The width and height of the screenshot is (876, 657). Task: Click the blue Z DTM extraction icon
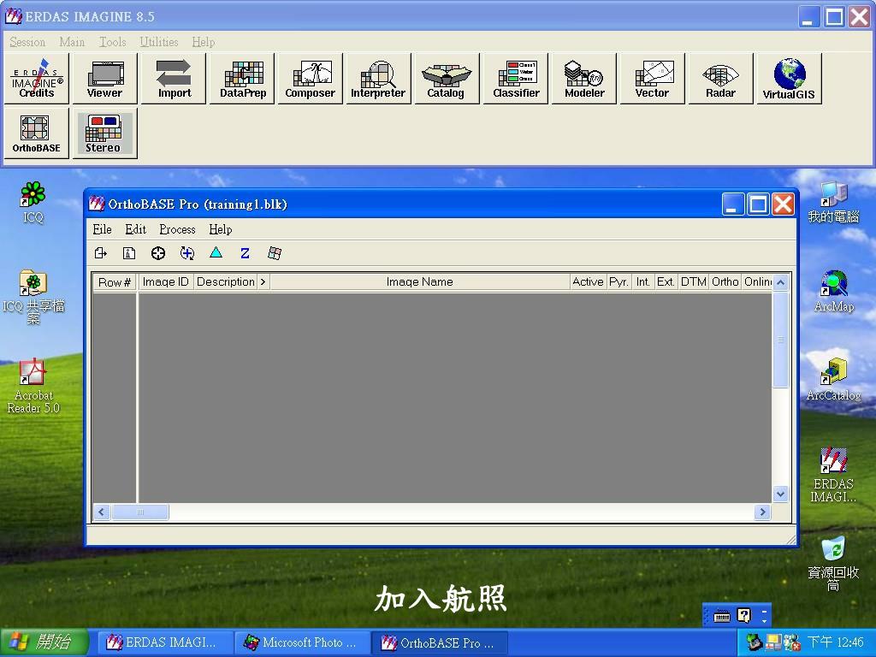click(245, 253)
